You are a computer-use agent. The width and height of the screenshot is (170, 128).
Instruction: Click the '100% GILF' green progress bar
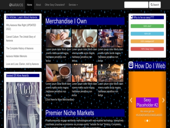pyautogui.click(x=147, y=26)
